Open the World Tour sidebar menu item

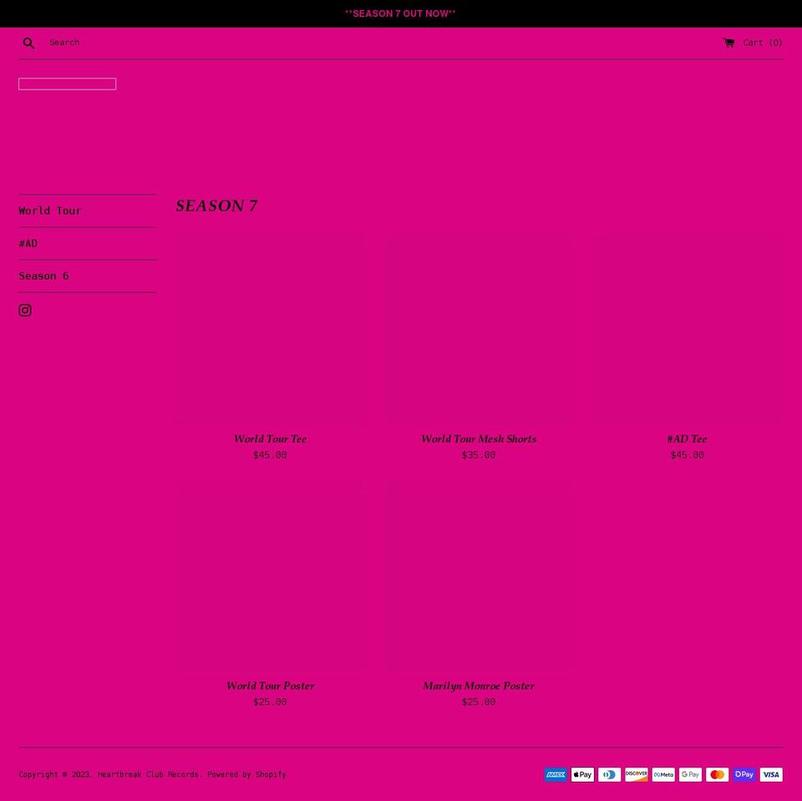[50, 210]
